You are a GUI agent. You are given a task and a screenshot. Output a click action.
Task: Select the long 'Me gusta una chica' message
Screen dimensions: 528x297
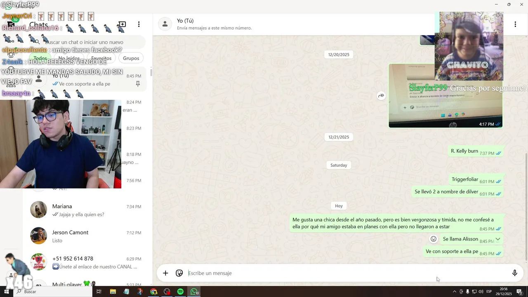pos(396,223)
